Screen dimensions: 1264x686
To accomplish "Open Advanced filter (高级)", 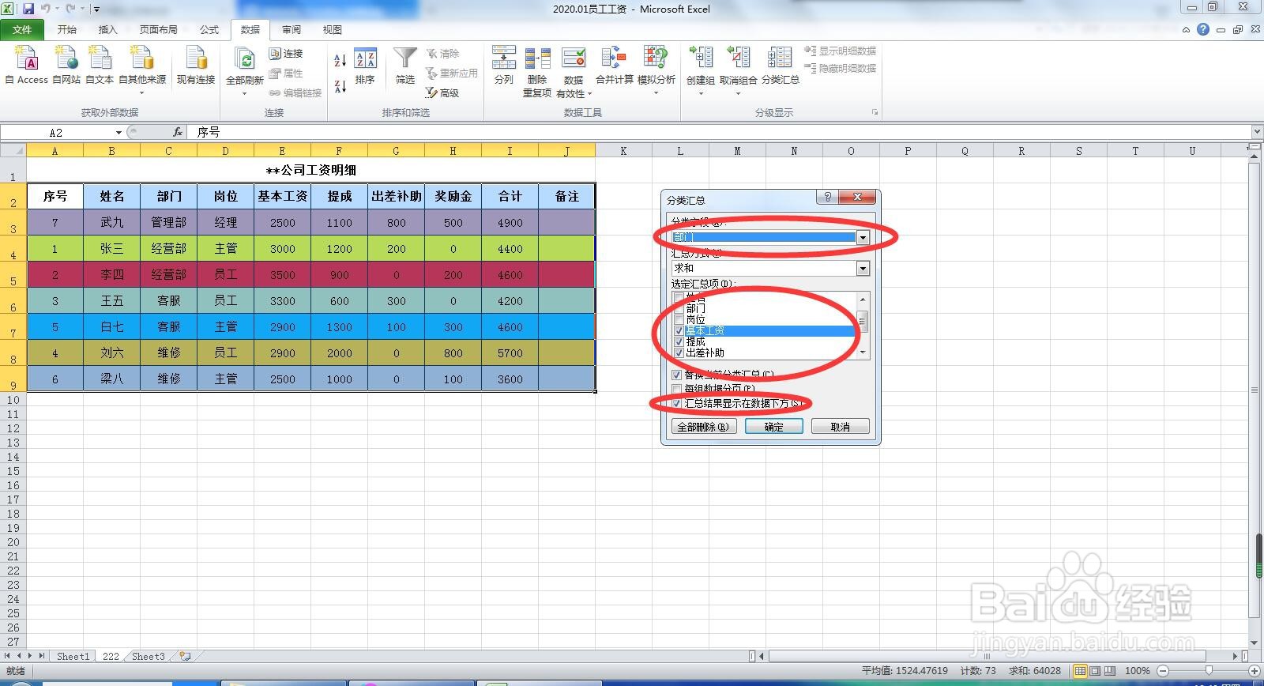I will pyautogui.click(x=442, y=92).
